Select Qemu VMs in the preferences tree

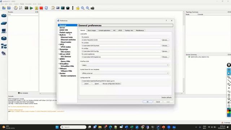tap(65, 61)
